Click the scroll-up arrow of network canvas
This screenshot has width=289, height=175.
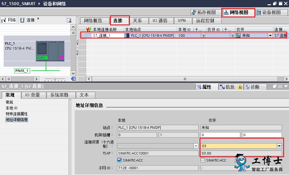pyautogui.click(x=73, y=27)
